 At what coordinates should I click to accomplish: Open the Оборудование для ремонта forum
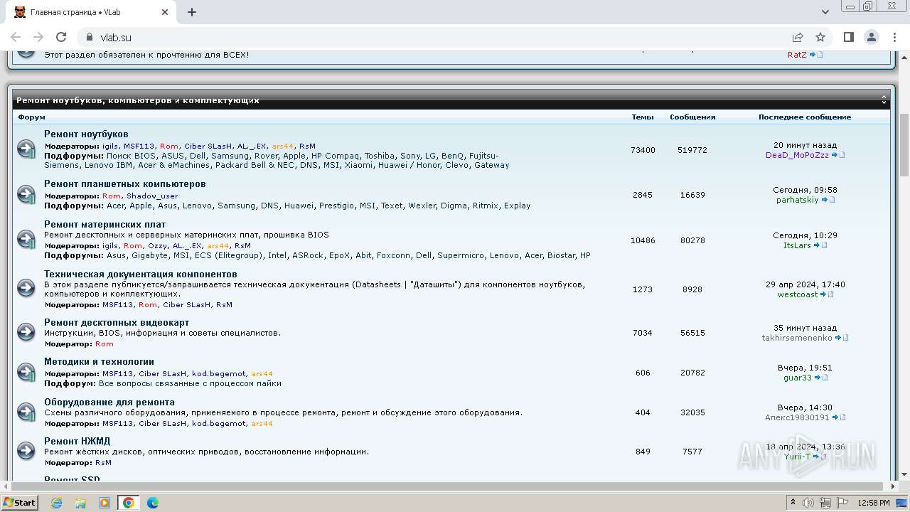[109, 402]
